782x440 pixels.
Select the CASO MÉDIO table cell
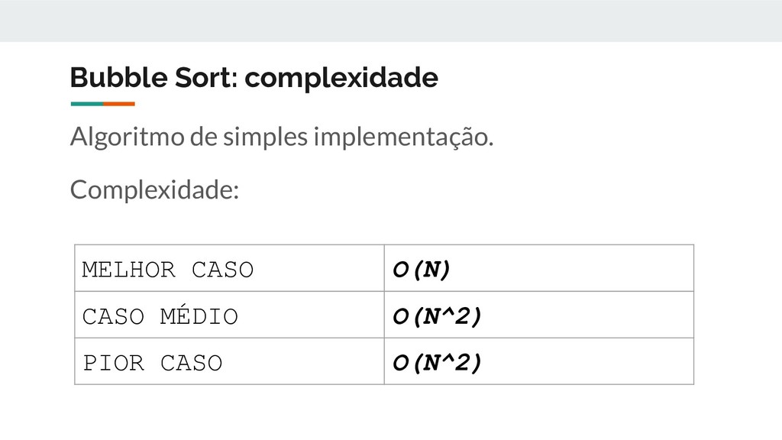(x=229, y=315)
